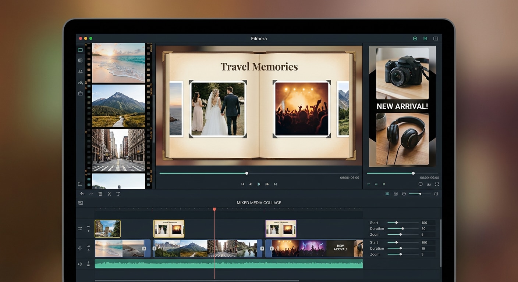Toggle the panel layout icon in the title bar
518x282 pixels.
tap(436, 39)
